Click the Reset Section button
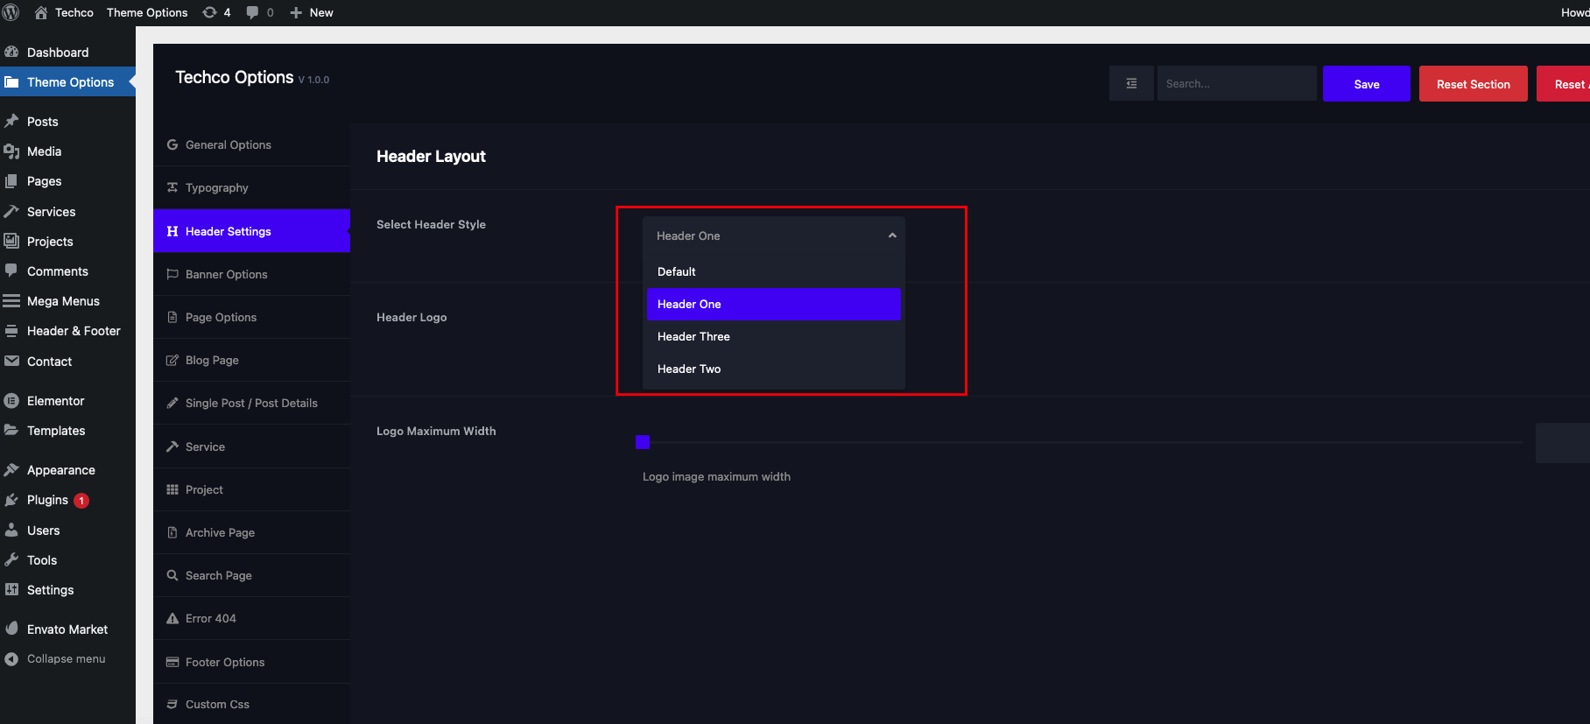1590x724 pixels. pyautogui.click(x=1473, y=84)
